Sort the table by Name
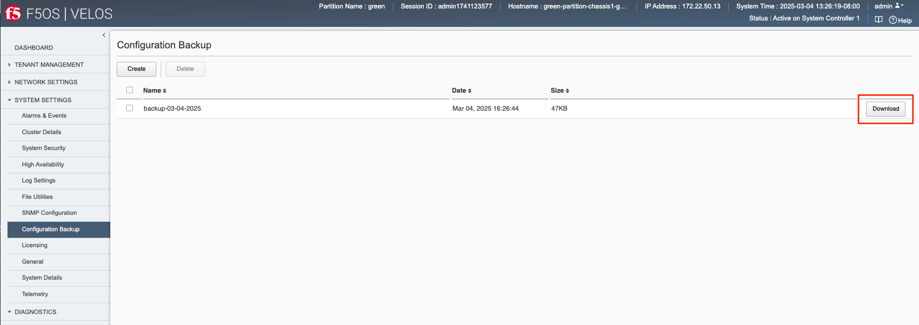This screenshot has width=919, height=325. click(x=155, y=91)
